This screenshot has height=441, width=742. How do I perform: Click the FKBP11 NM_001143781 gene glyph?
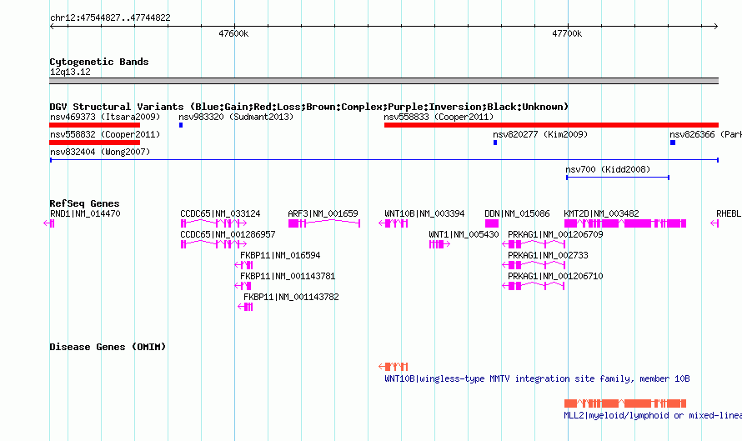243,286
